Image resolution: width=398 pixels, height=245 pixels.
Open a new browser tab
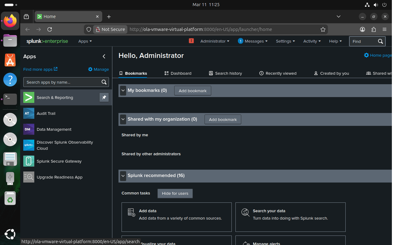click(109, 17)
